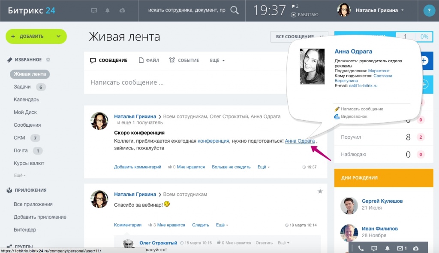Screen dimensions: 439x253
Task: Select the СОБЫТИЕ composer tab
Action: coord(184,60)
